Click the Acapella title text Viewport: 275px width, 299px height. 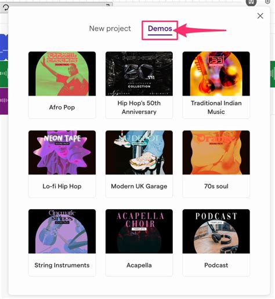coord(139,265)
